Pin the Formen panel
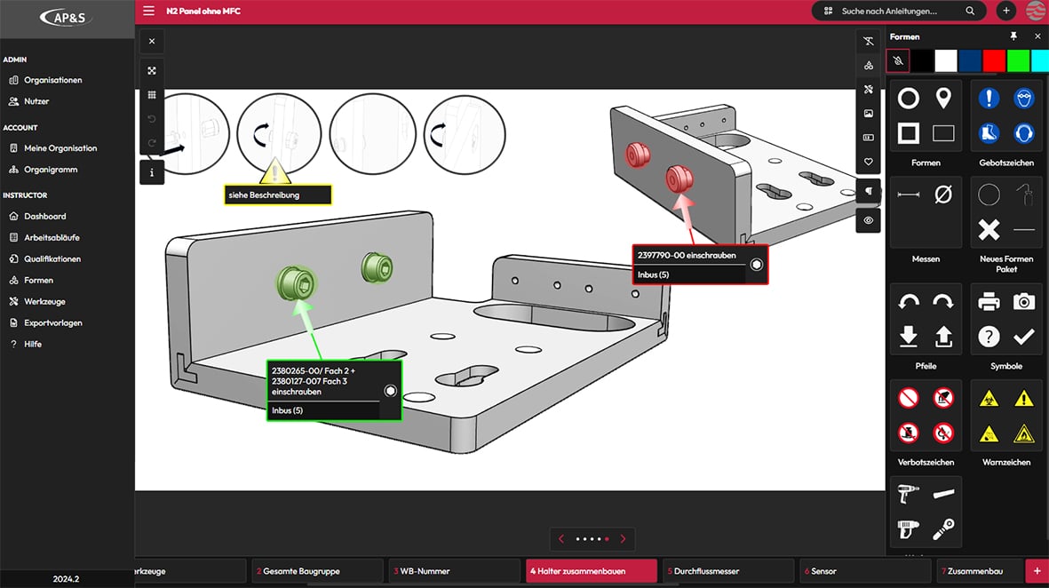 coord(1013,36)
